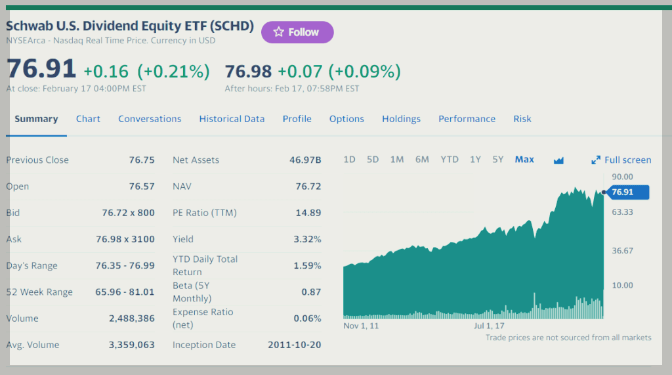The height and width of the screenshot is (375, 672).
Task: Select YTD chart range
Action: tap(450, 160)
